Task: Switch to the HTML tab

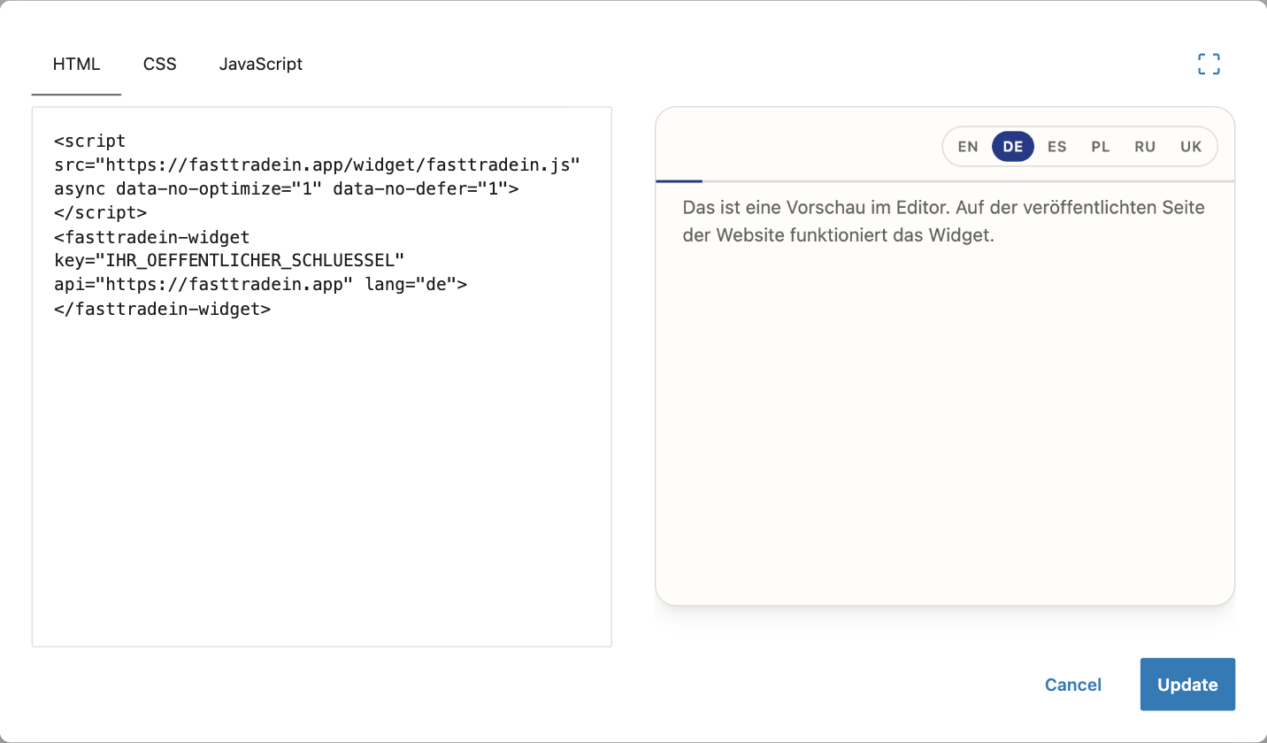Action: click(76, 65)
